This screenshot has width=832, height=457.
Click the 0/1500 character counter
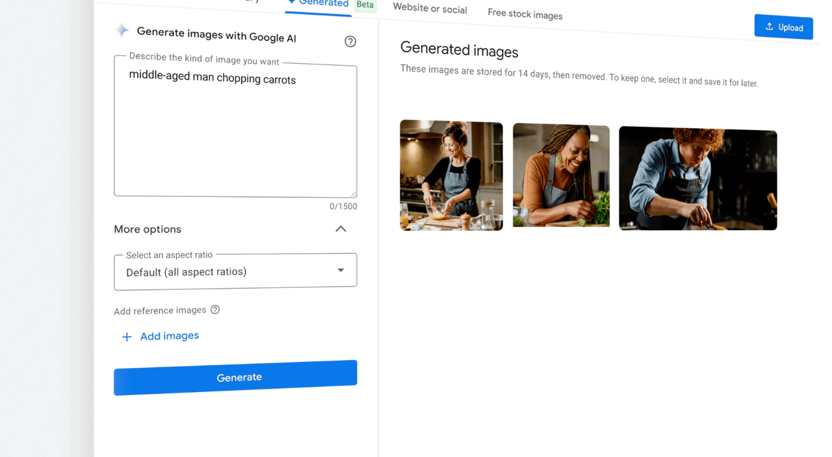[x=343, y=206]
